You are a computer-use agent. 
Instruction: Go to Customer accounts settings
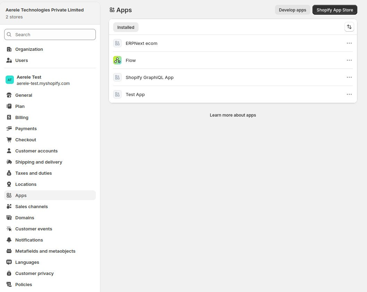[x=50, y=151]
